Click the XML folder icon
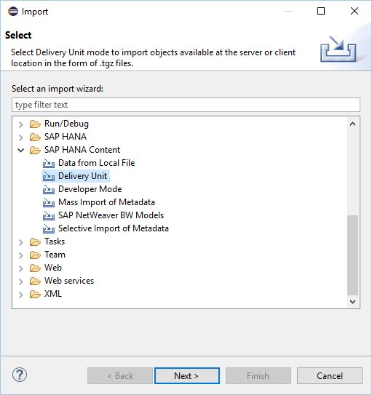The width and height of the screenshot is (372, 395). point(35,294)
